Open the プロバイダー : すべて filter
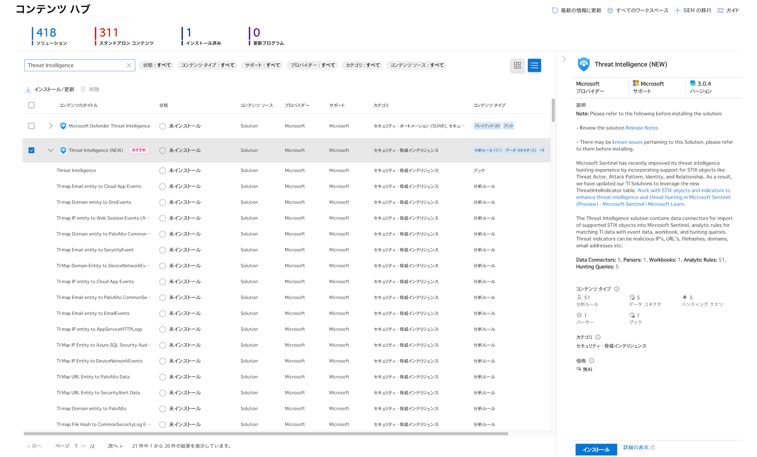 (313, 65)
